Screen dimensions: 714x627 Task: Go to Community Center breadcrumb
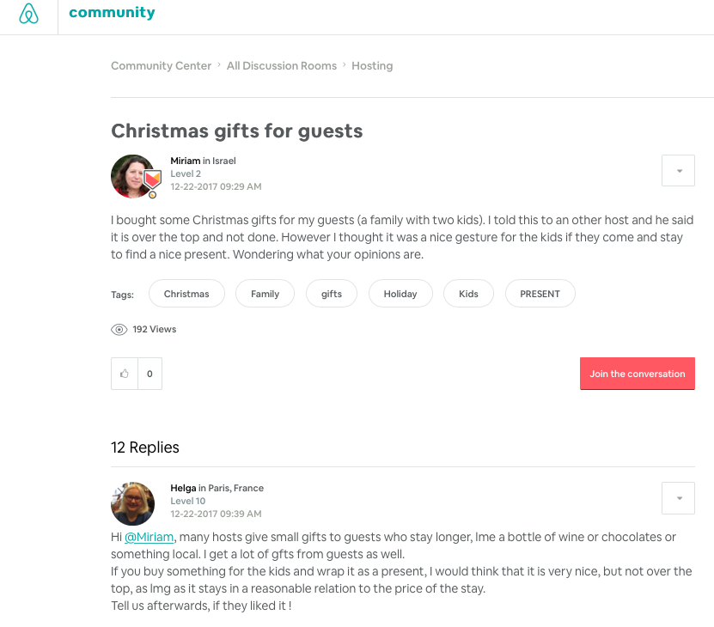coord(161,66)
